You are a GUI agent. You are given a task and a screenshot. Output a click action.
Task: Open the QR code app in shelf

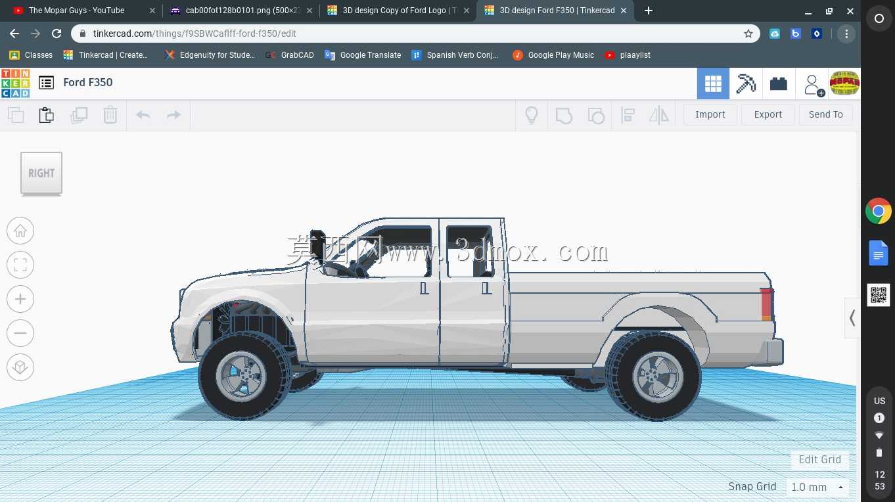(879, 295)
